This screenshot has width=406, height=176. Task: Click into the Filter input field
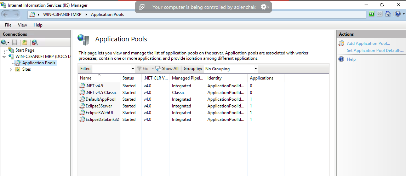click(111, 69)
